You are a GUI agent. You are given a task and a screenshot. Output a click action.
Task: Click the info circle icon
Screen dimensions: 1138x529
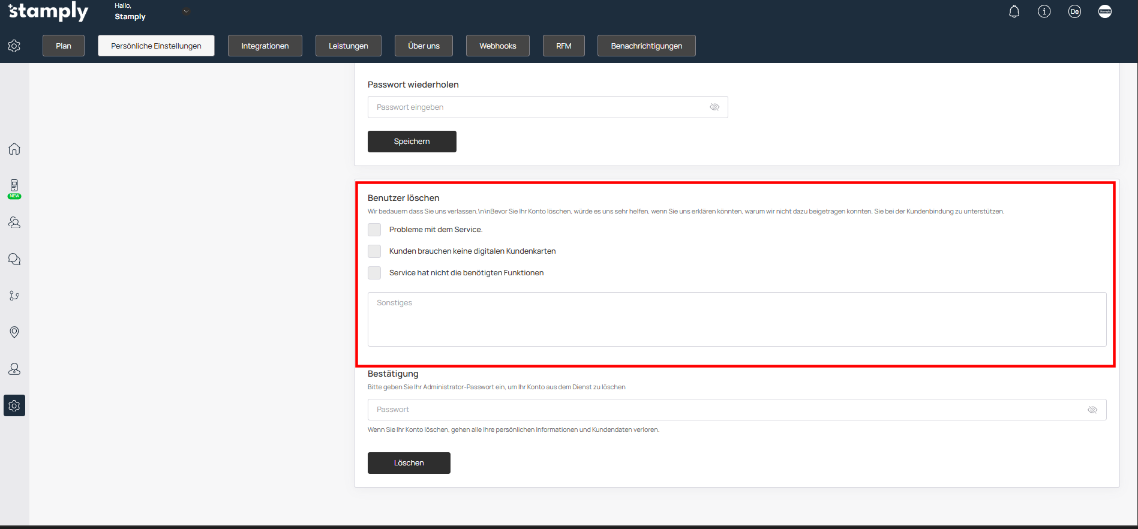click(1044, 12)
